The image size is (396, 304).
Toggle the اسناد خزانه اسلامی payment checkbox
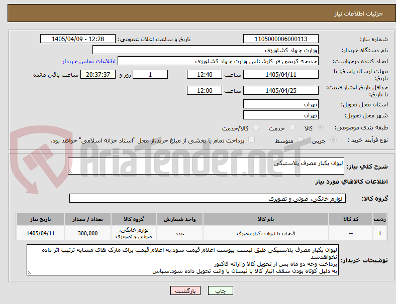(x=252, y=139)
